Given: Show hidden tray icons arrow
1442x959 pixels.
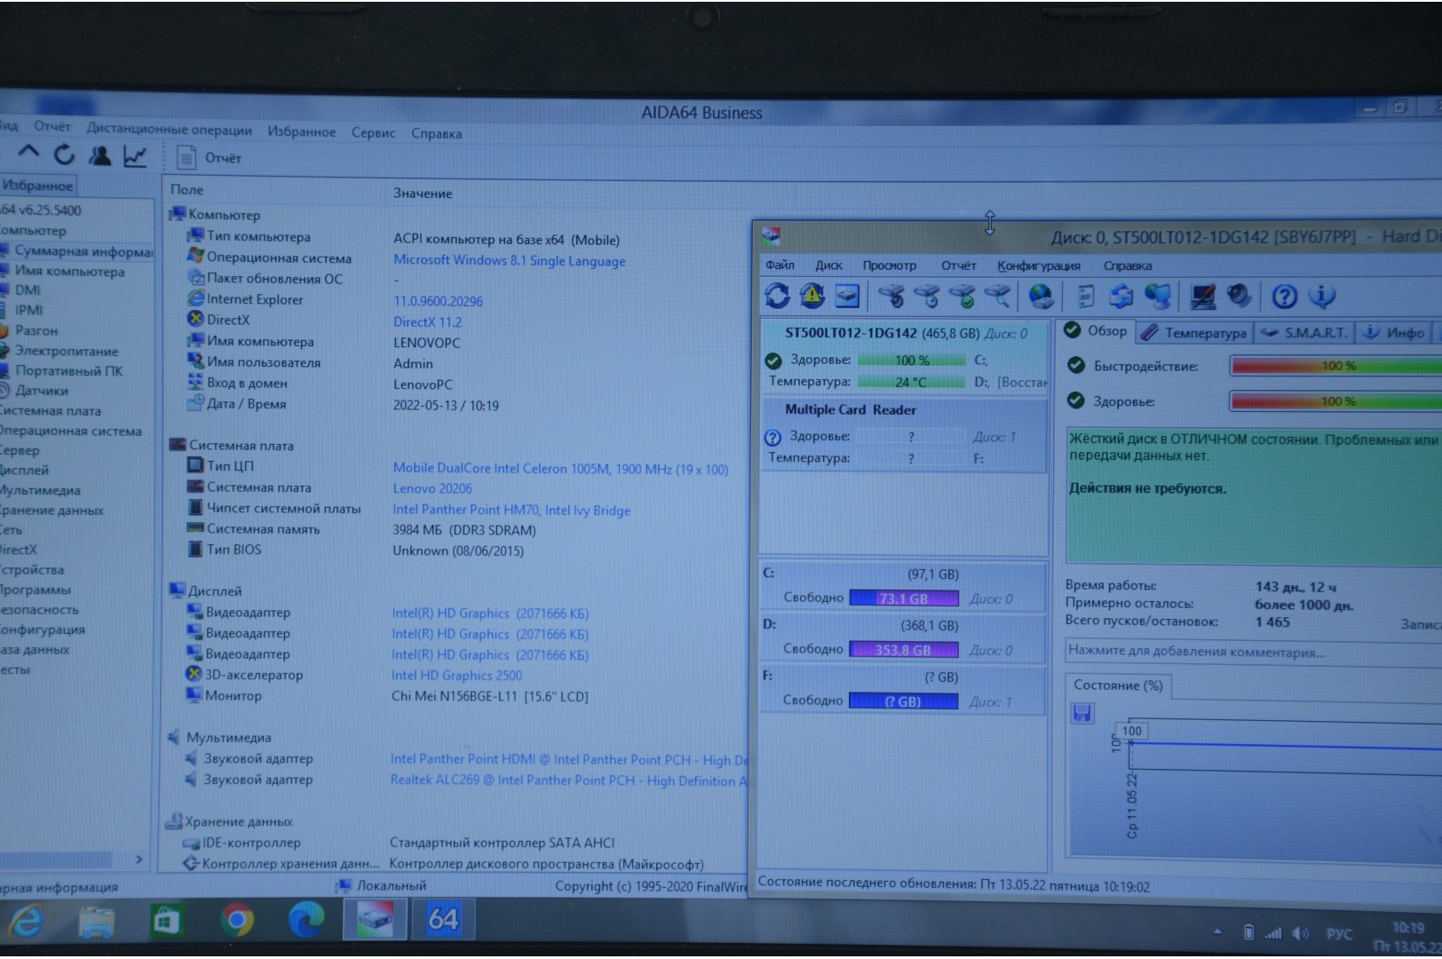Looking at the screenshot, I should pyautogui.click(x=1217, y=931).
